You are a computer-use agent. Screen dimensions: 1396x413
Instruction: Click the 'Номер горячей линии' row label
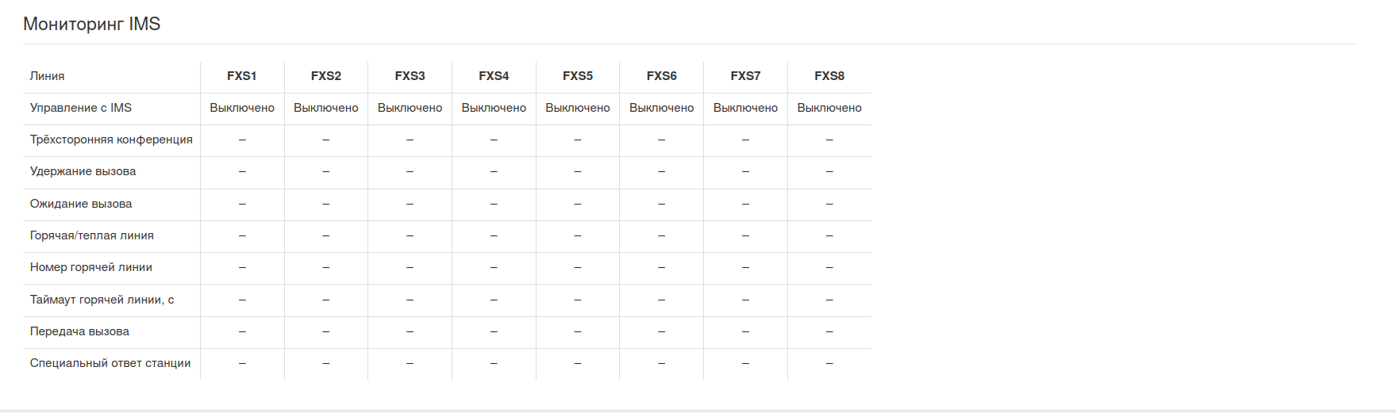point(91,267)
